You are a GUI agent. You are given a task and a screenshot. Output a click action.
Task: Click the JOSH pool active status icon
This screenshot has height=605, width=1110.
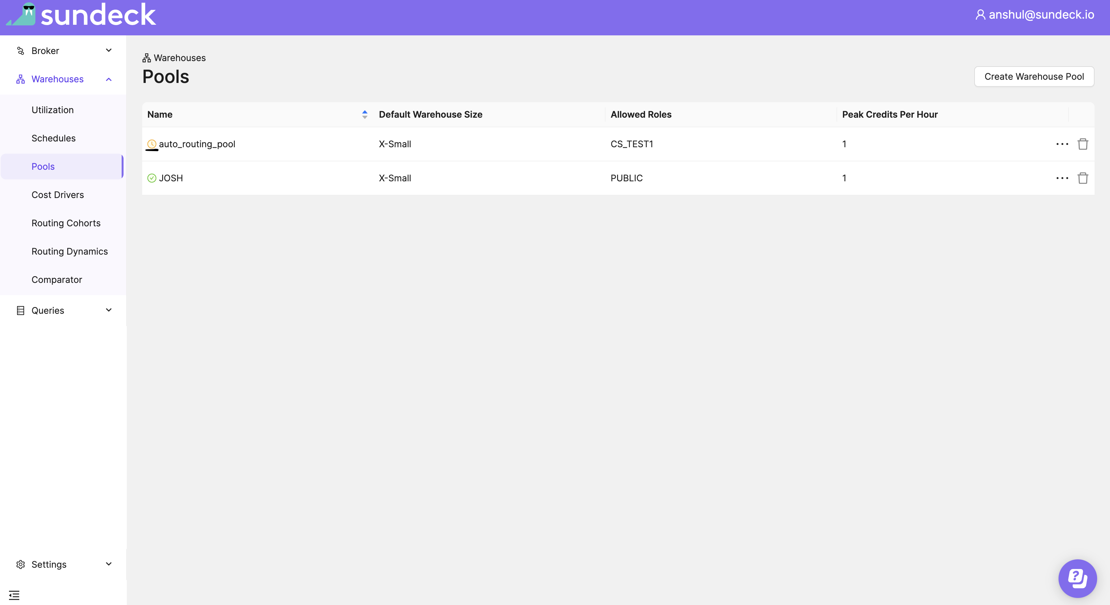[x=151, y=178]
